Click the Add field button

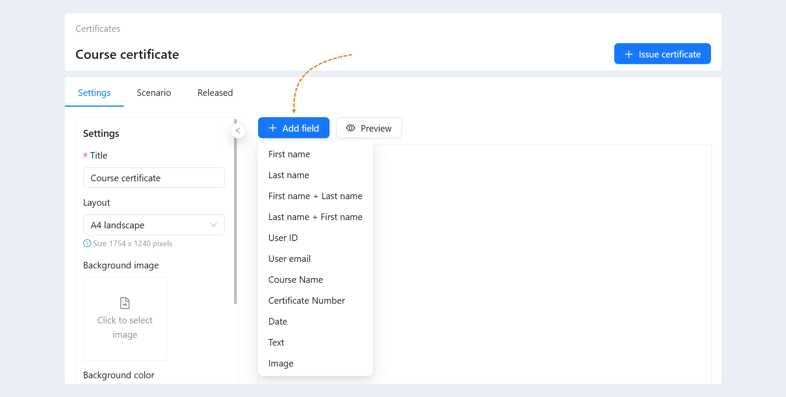tap(294, 128)
